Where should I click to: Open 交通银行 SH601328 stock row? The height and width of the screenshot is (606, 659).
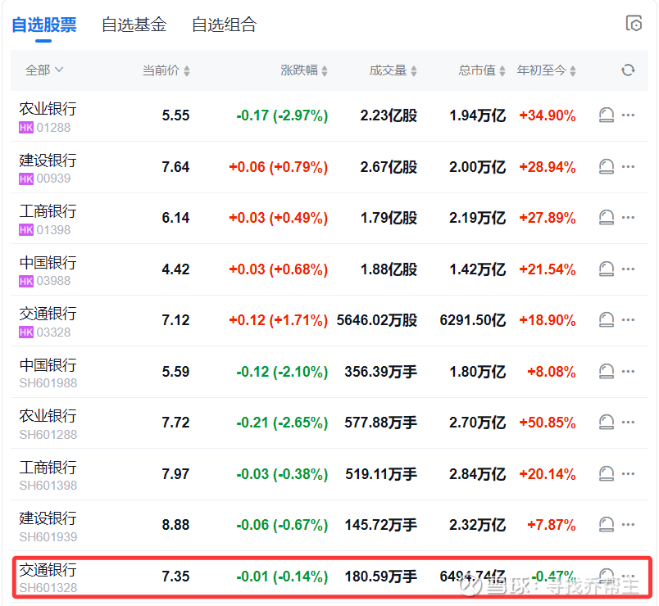point(48,570)
